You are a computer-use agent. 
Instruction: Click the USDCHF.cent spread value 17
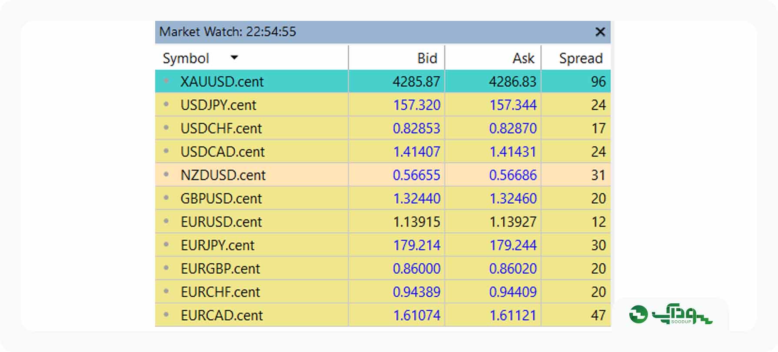[598, 129]
